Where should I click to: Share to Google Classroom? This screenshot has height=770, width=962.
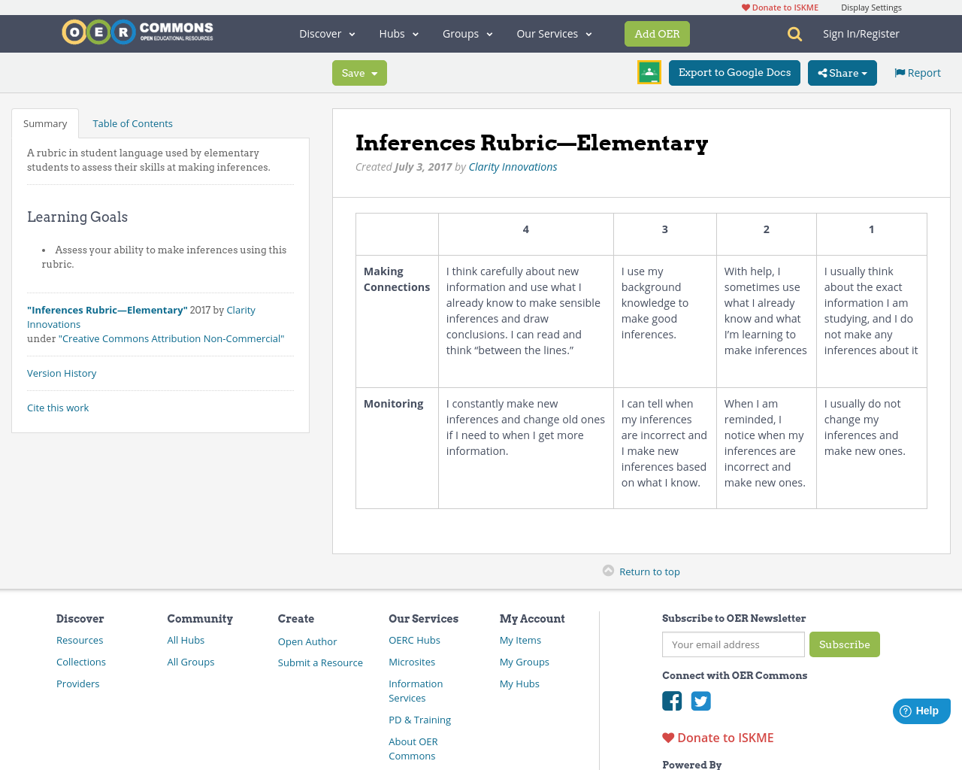(x=649, y=72)
